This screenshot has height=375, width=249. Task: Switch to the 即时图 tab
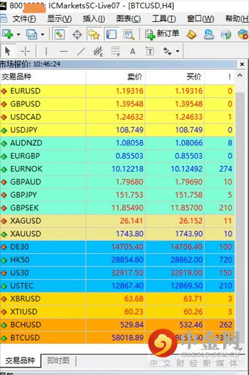pyautogui.click(x=58, y=360)
